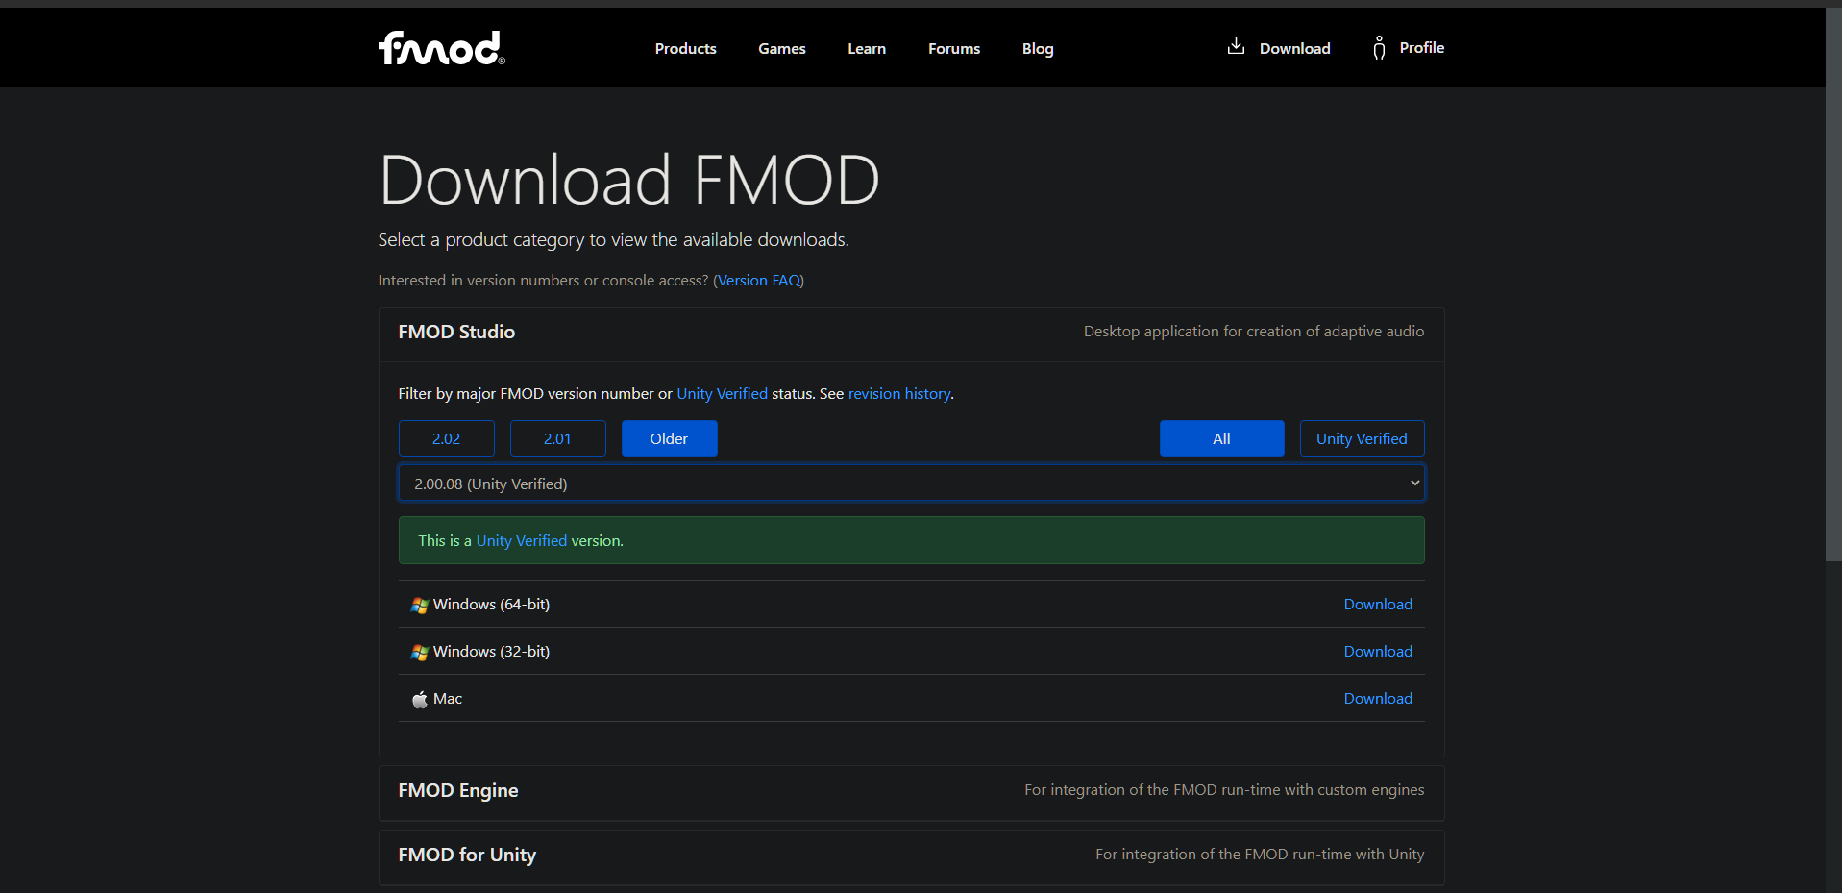
Task: Select the All status filter
Action: pyautogui.click(x=1222, y=438)
